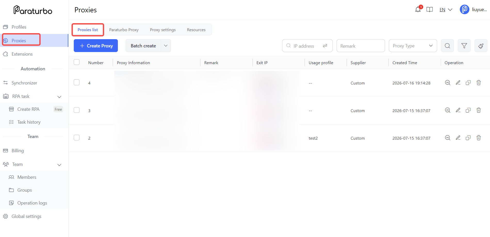The image size is (490, 237).
Task: Click the clear filters brush icon
Action: pos(481,46)
